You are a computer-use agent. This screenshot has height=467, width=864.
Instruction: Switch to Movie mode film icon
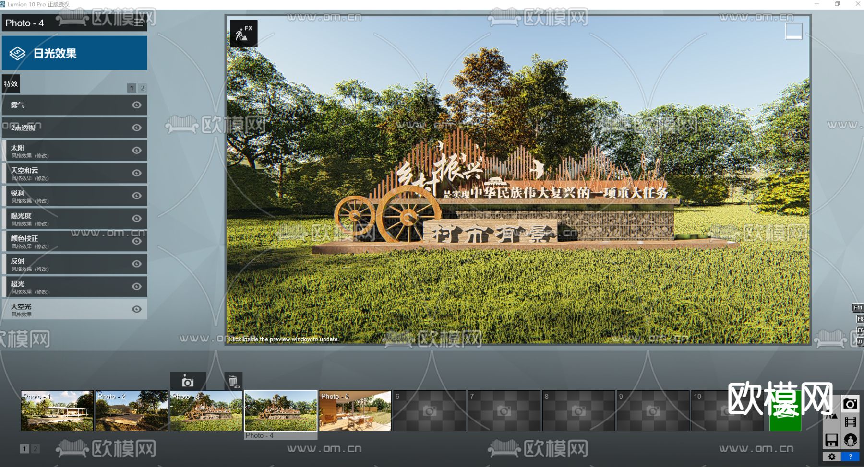click(x=850, y=422)
